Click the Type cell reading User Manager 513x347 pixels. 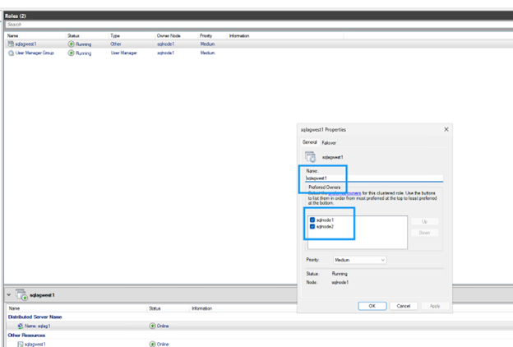click(x=123, y=53)
